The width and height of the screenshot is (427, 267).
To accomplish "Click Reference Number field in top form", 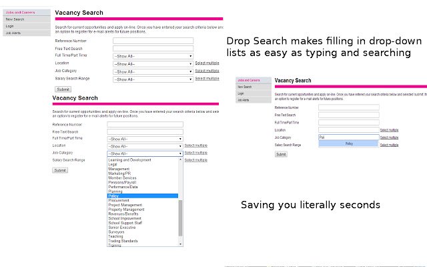I will click(153, 41).
